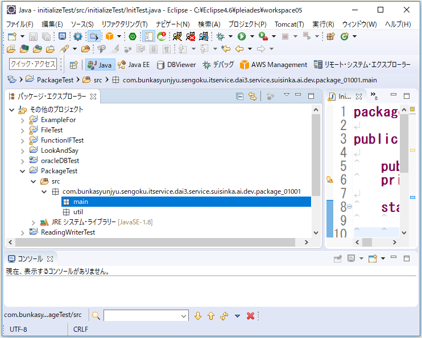This screenshot has width=422, height=338.
Task: Open the Debug dropdown arrow
Action: (230, 36)
